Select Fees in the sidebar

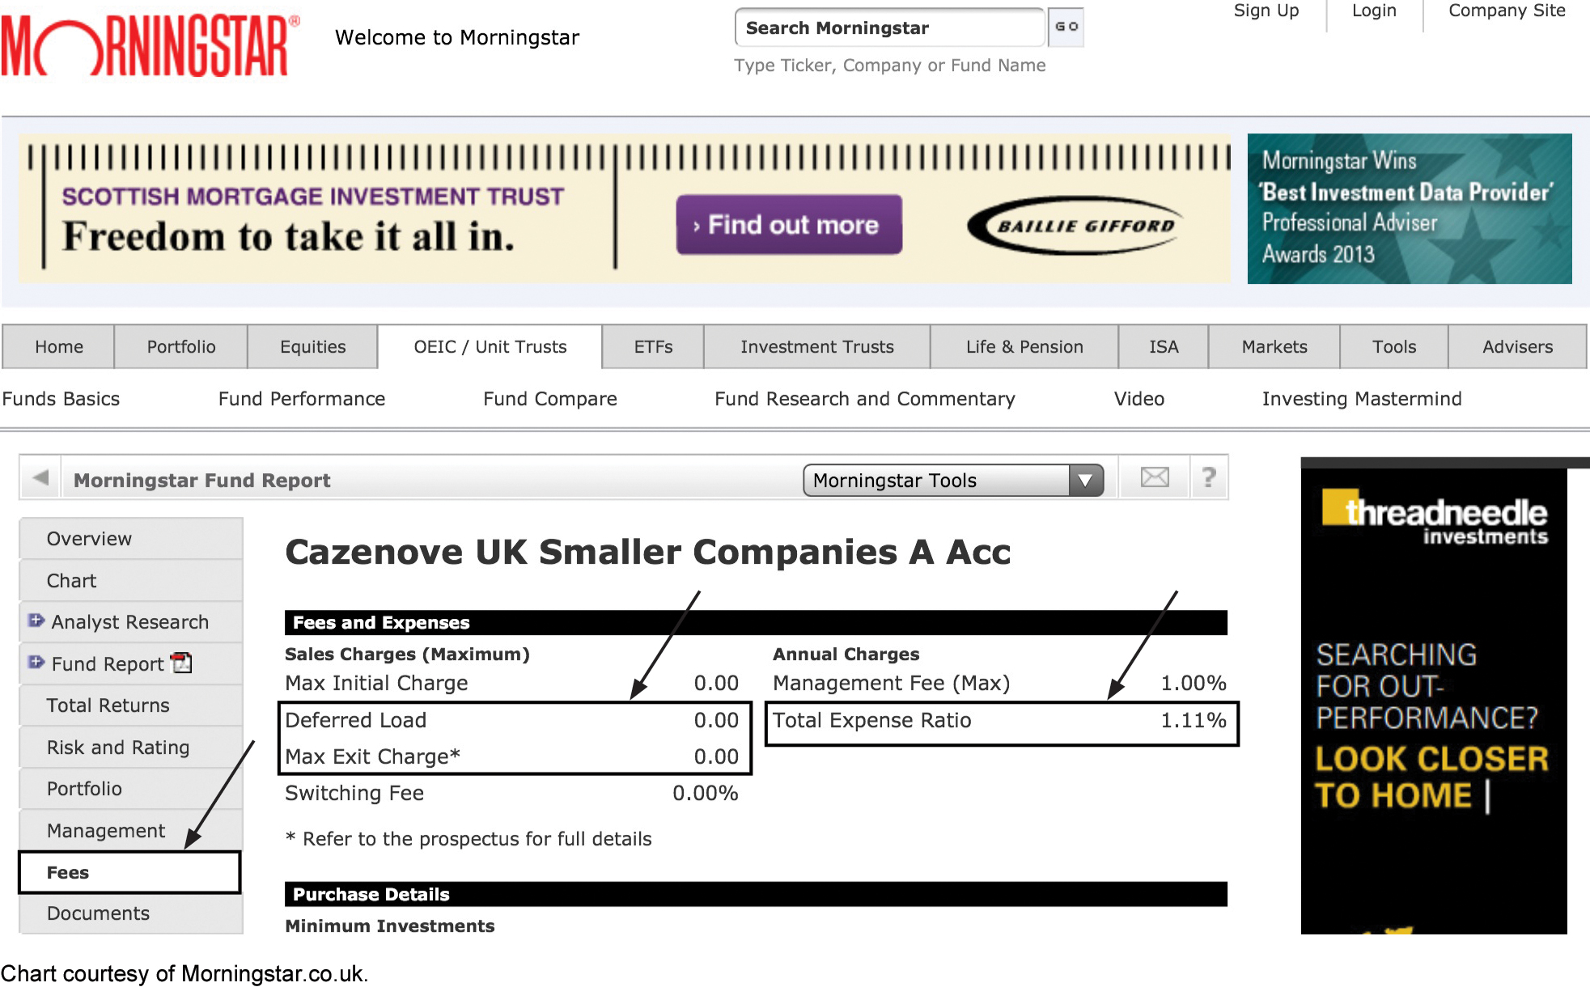tap(130, 872)
